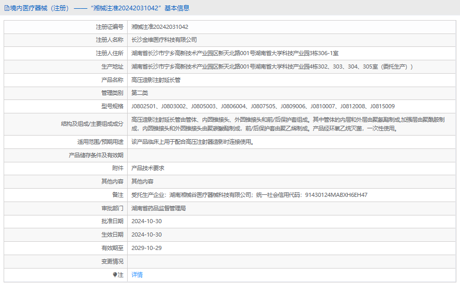
Task: Click the registrant address ending 3栋306-1室
Action: [235, 53]
